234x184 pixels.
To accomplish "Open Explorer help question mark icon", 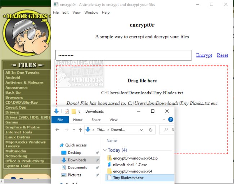I will click(x=171, y=119).
